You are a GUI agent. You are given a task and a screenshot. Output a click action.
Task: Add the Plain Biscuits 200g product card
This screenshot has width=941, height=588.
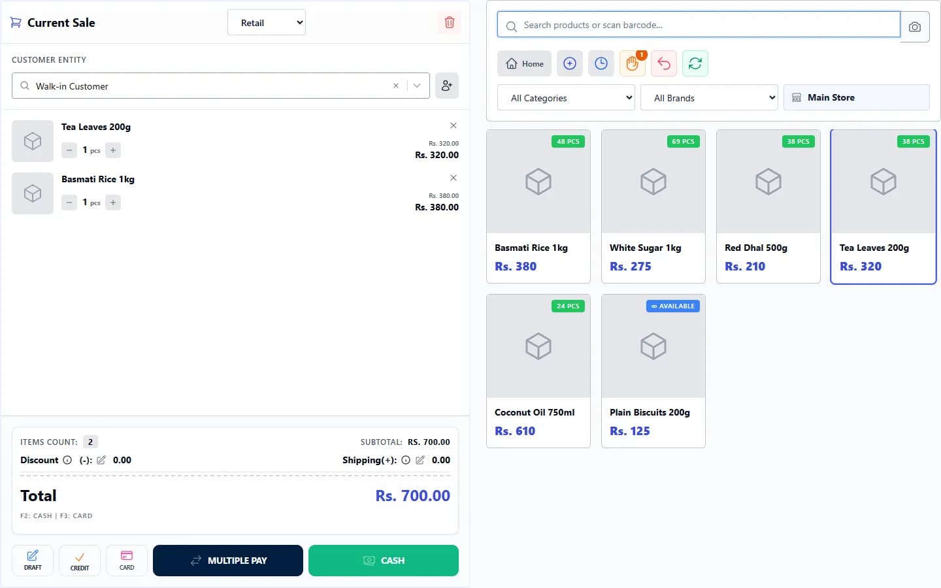tap(653, 371)
